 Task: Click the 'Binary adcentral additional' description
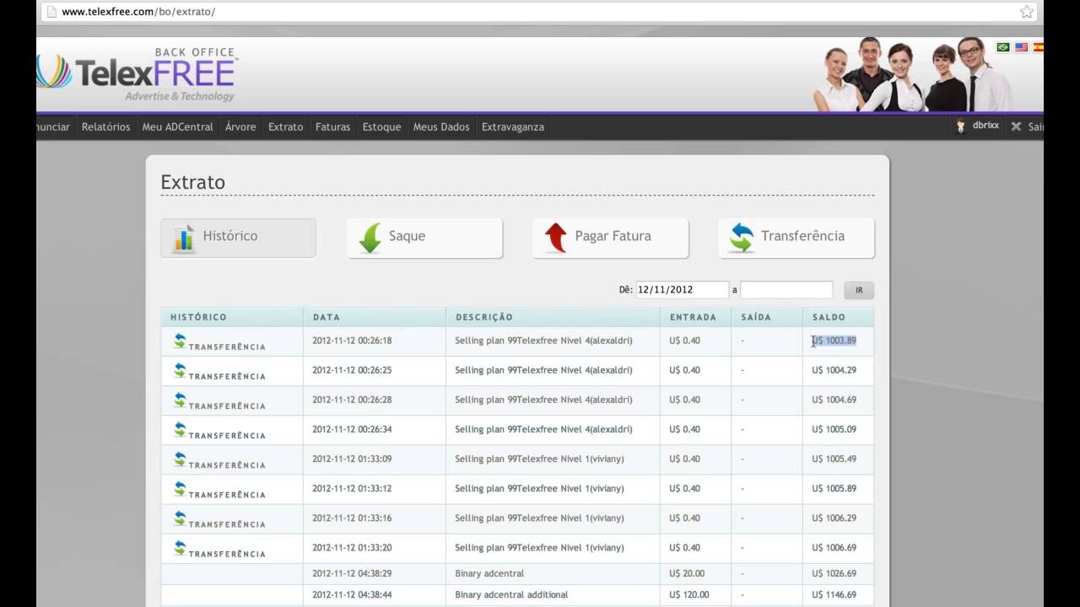511,594
